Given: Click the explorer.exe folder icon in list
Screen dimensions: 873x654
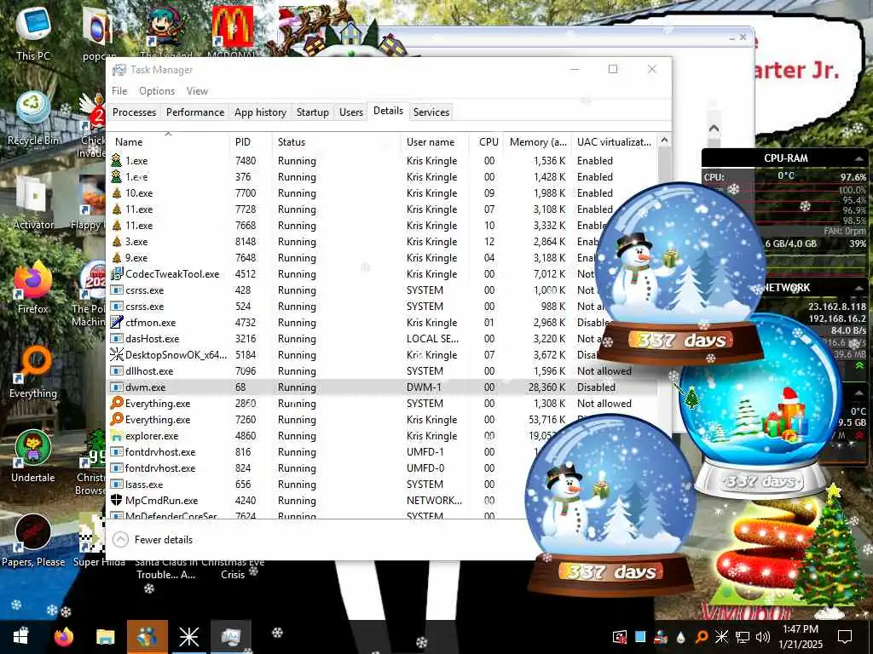Looking at the screenshot, I should (116, 435).
